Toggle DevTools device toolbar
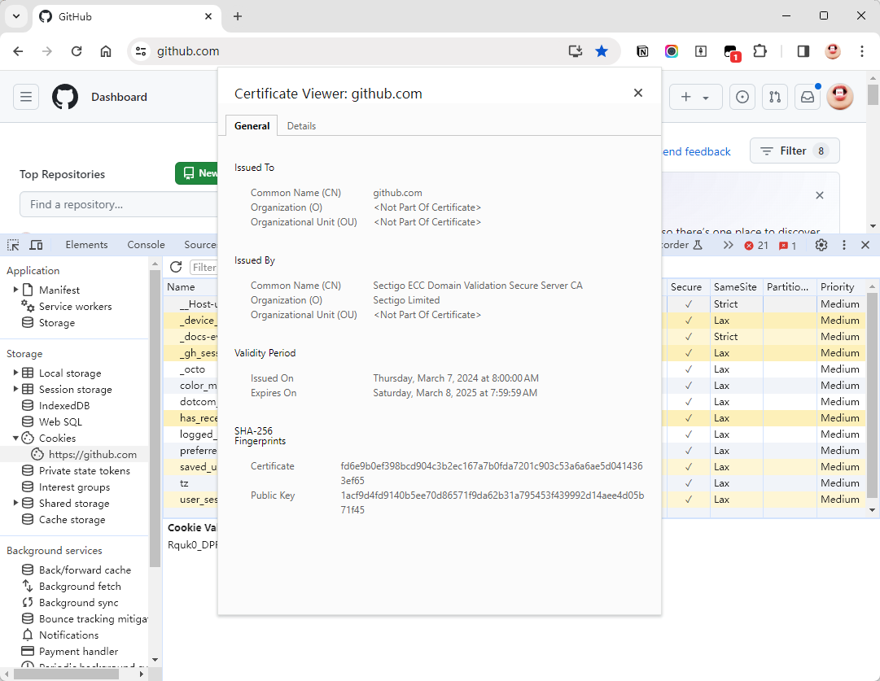The width and height of the screenshot is (880, 681). (36, 245)
